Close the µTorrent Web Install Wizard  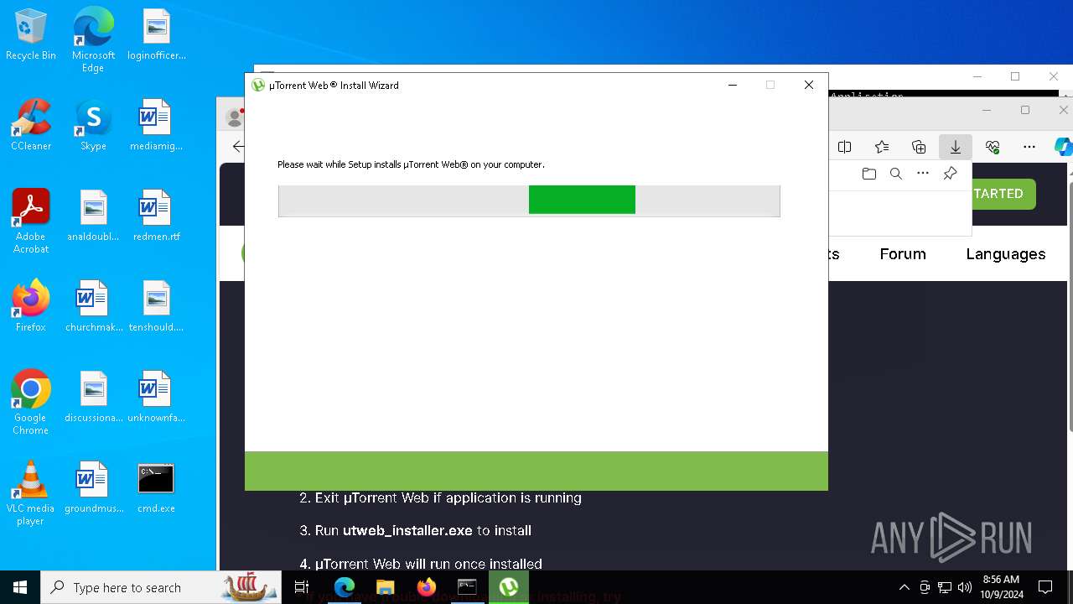tap(809, 85)
